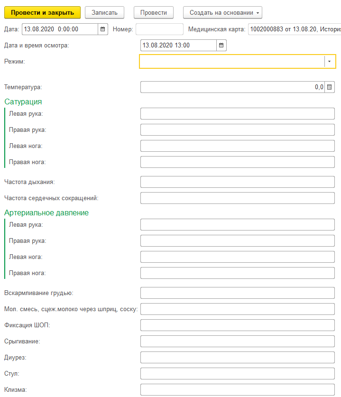Click the Частота дыхания input field
The width and height of the screenshot is (341, 397).
238,182
